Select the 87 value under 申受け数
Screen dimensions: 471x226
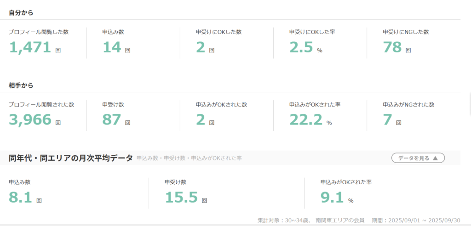[x=112, y=119]
